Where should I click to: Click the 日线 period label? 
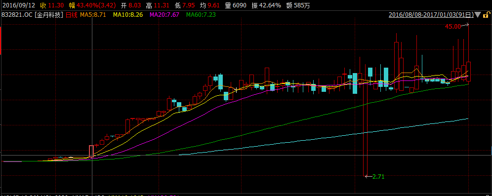(x=72, y=15)
